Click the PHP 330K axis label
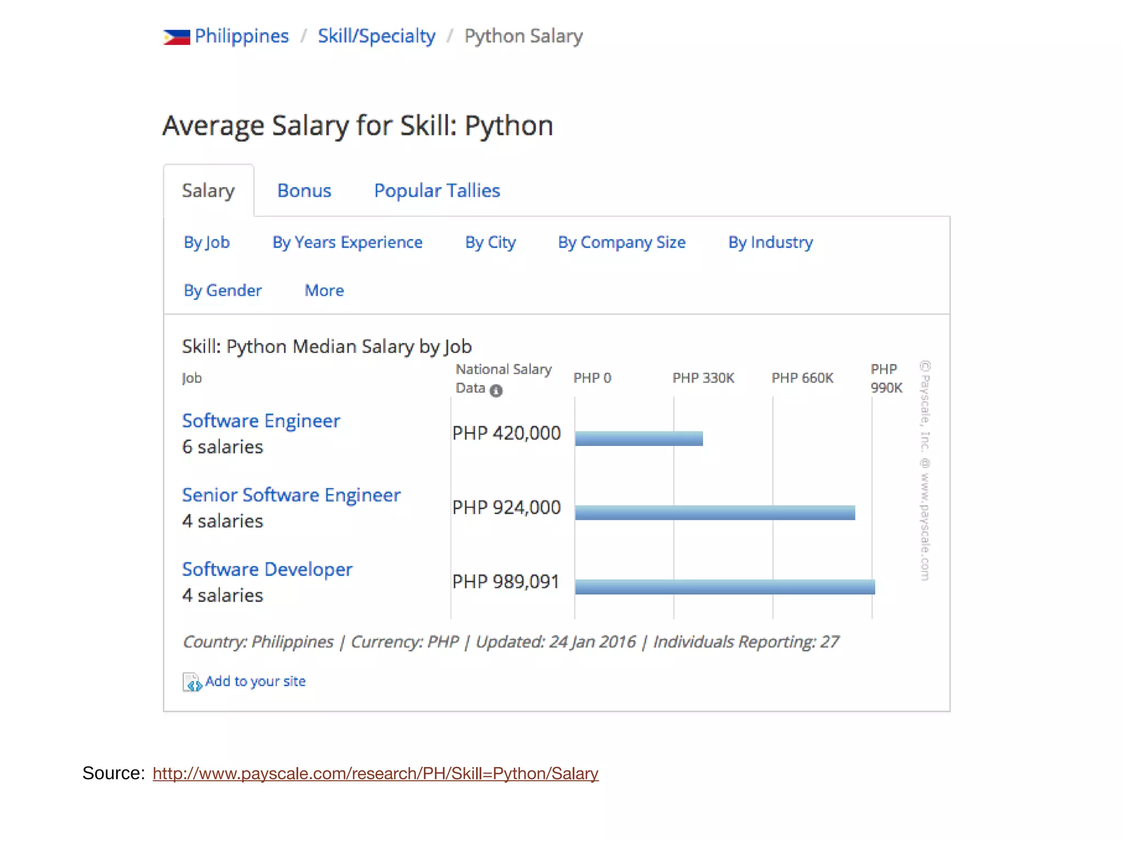1123x841 pixels. click(x=704, y=378)
